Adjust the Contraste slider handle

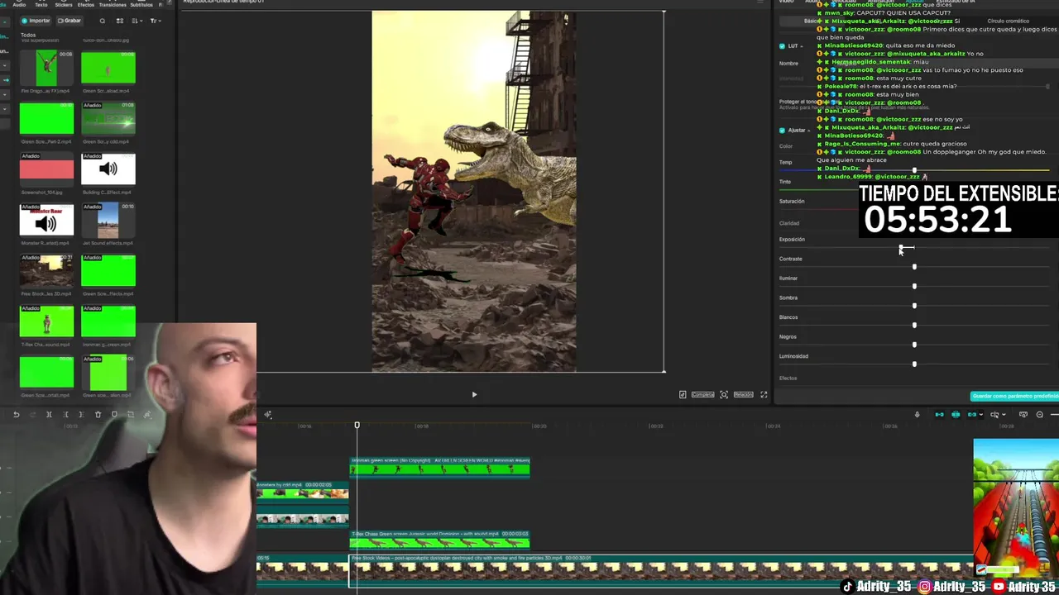(x=914, y=267)
